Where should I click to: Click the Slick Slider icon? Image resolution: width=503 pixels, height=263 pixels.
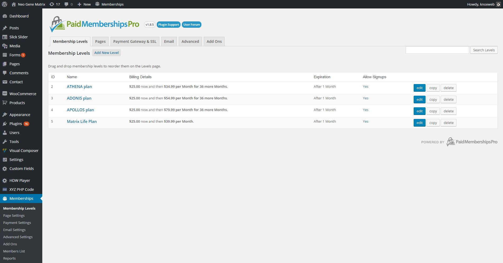5,37
